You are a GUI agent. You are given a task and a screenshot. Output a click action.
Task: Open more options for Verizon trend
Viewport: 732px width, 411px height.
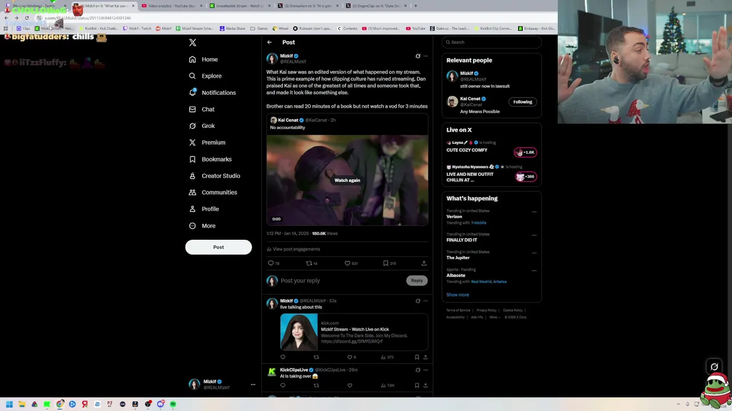[534, 212]
